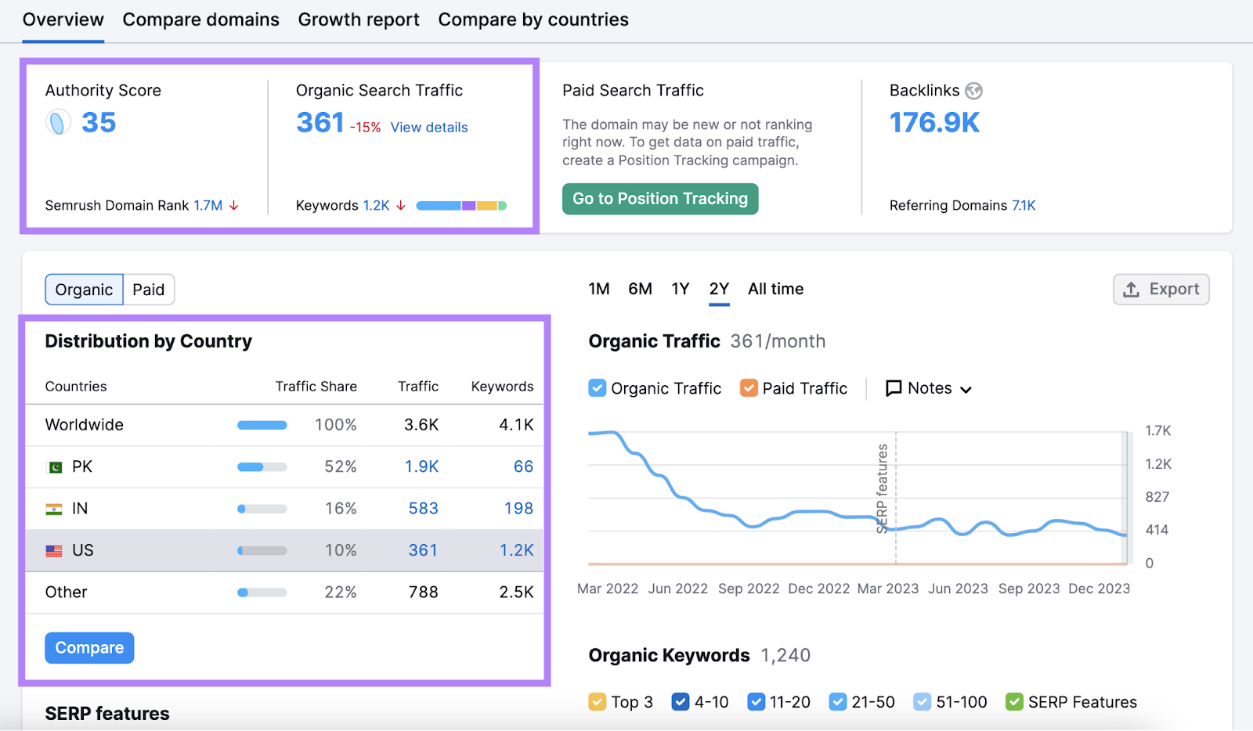This screenshot has width=1253, height=731.
Task: Click the Backlinks globe info icon
Action: 973,91
